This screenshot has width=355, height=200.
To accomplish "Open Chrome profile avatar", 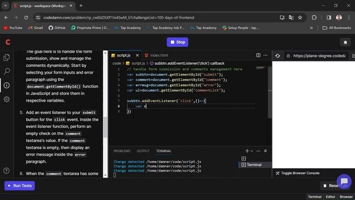I will pyautogui.click(x=339, y=17).
